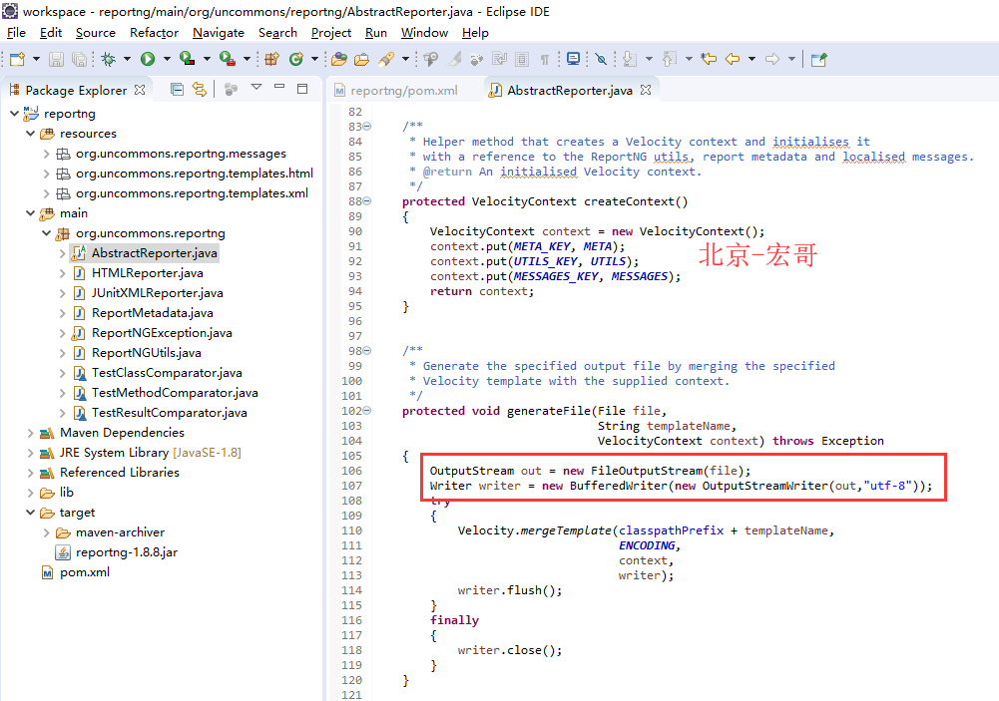Toggle Link with Editor in Package Explorer

coord(200,89)
